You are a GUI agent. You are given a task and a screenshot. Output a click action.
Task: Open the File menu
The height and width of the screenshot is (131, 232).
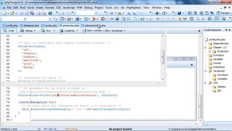click(9, 8)
